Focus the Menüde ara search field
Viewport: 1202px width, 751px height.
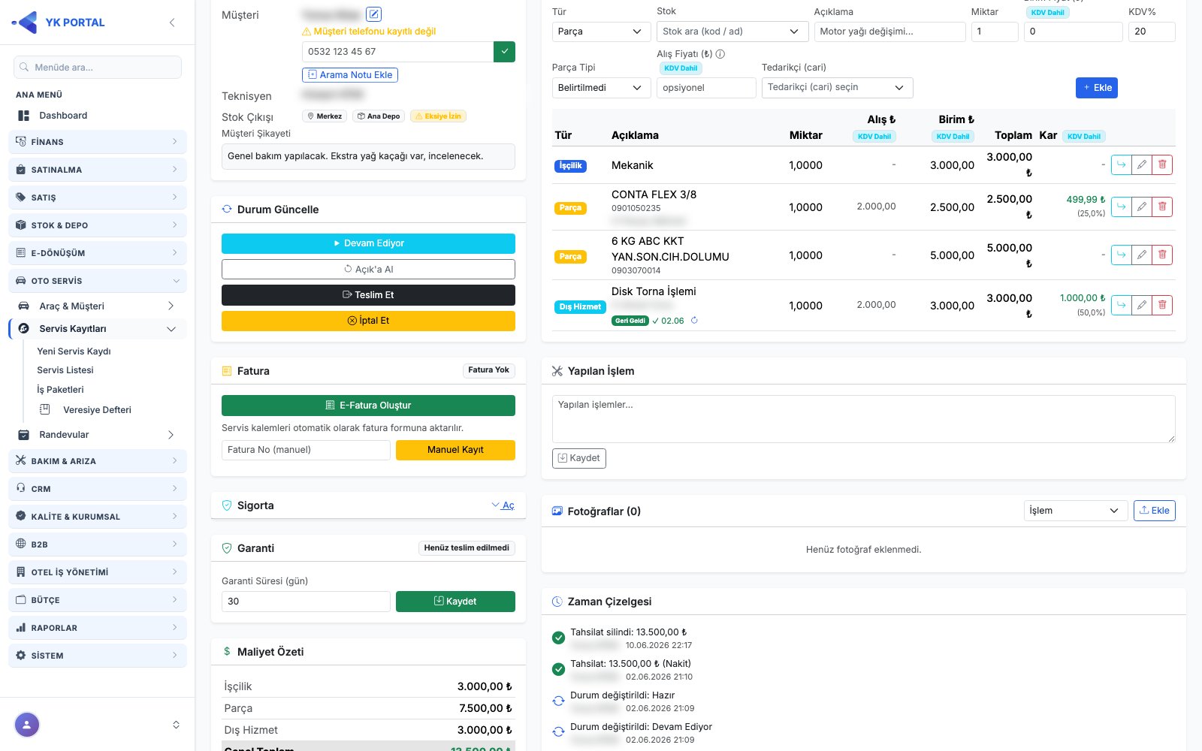click(x=98, y=67)
